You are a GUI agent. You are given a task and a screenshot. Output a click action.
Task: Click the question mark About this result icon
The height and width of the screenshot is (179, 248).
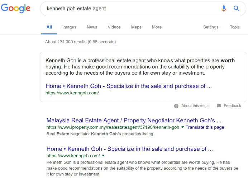176,106
